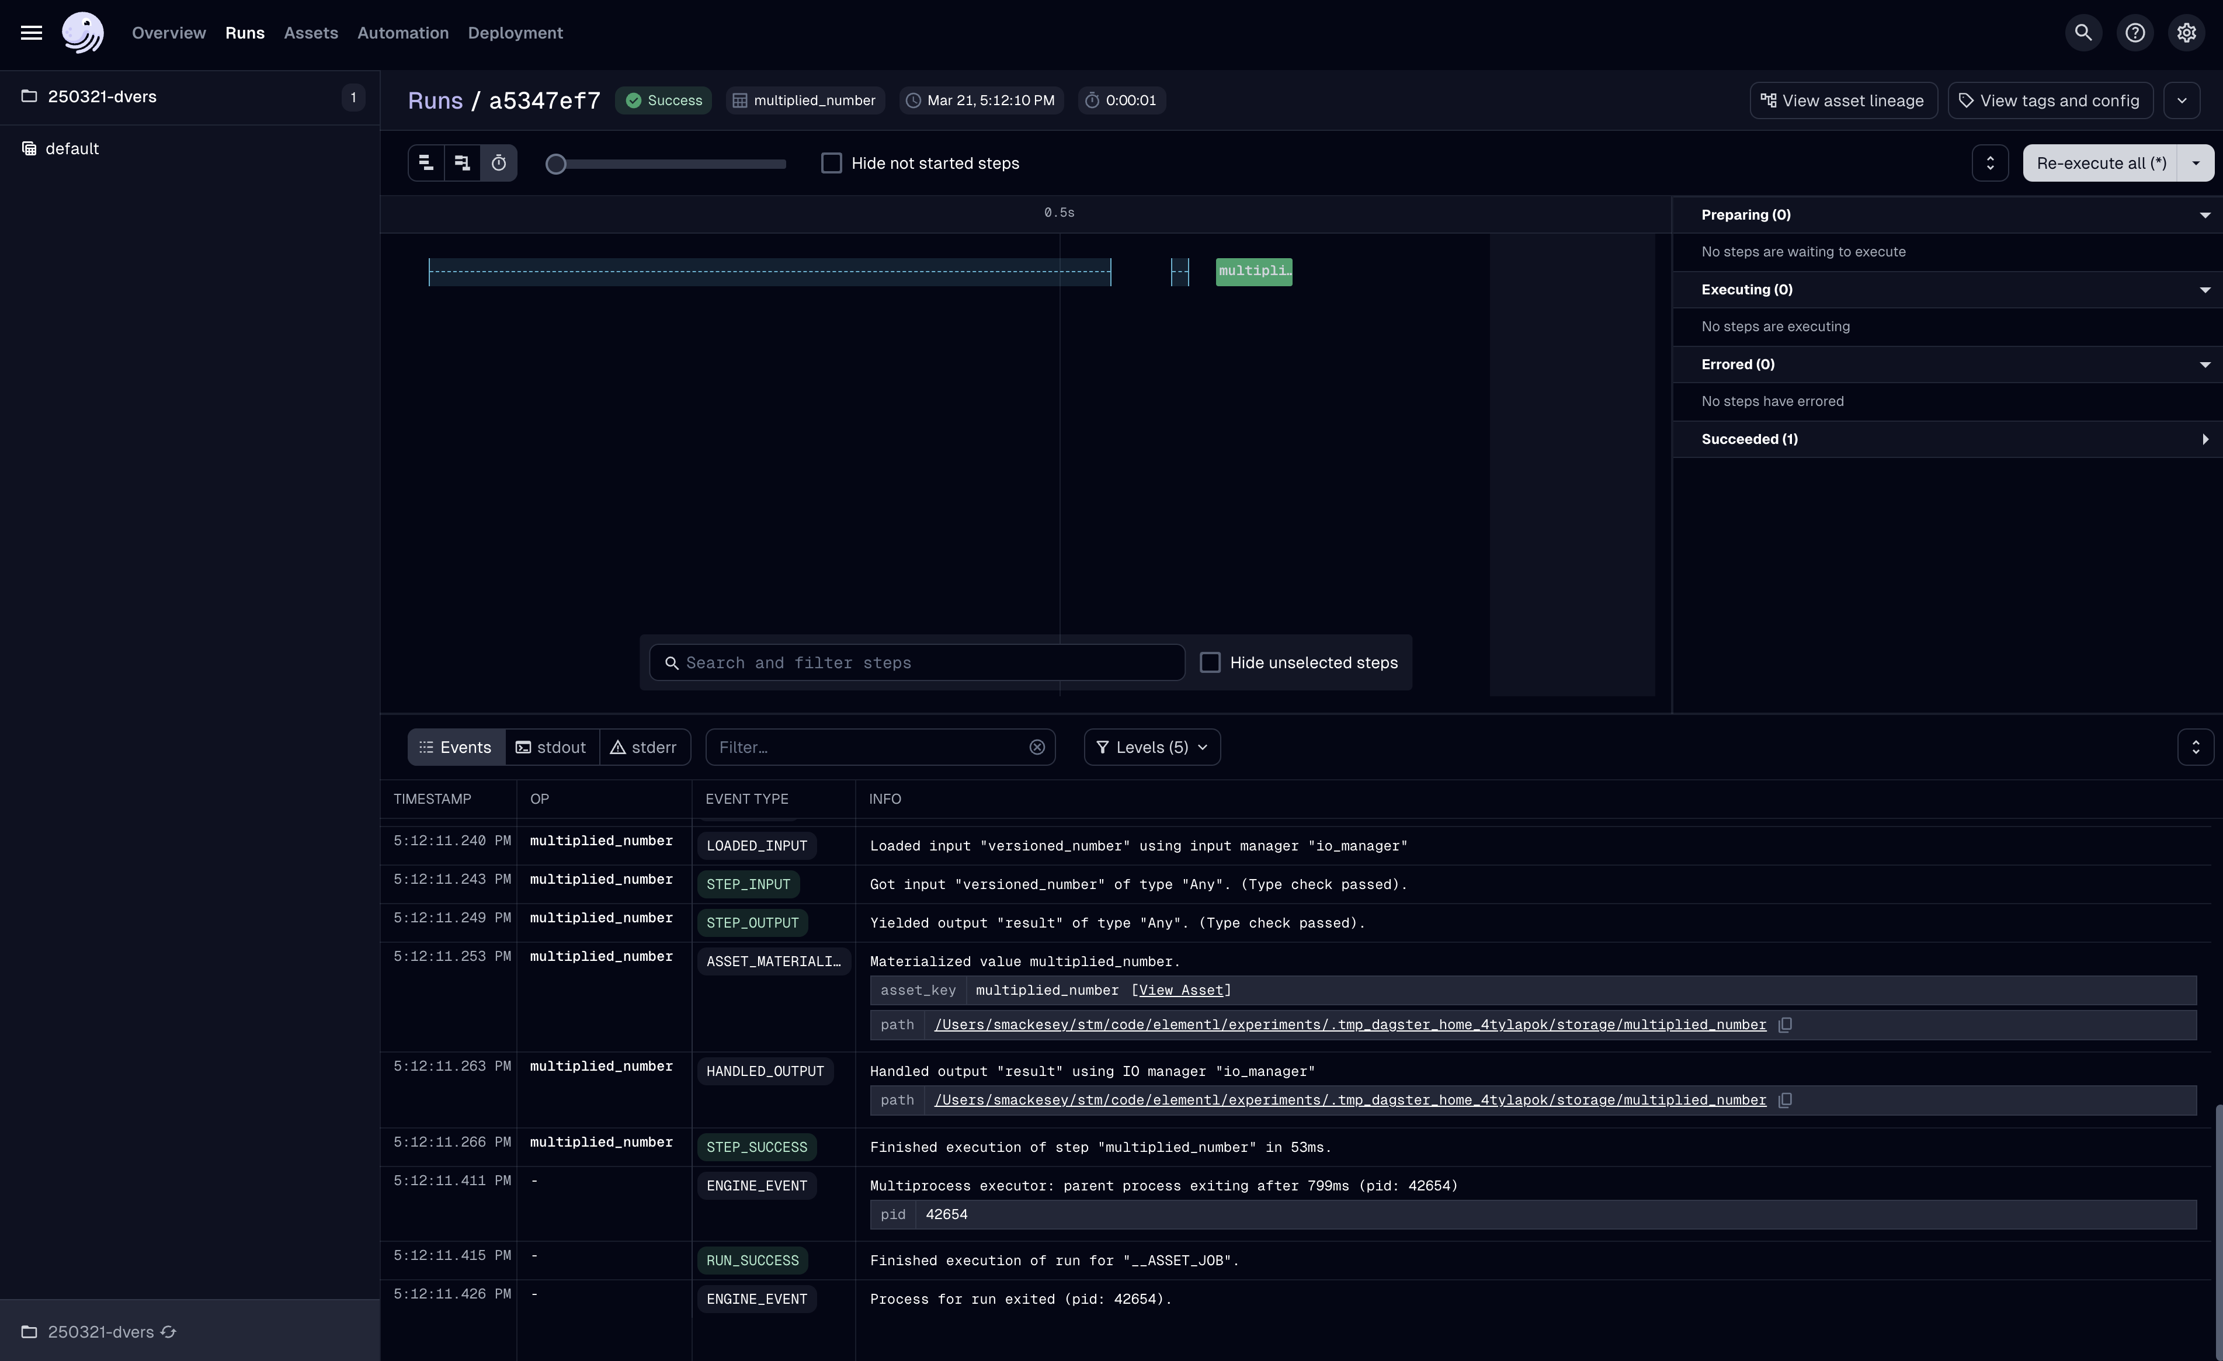Click View asset lineage button
The width and height of the screenshot is (2223, 1361).
(x=1843, y=100)
